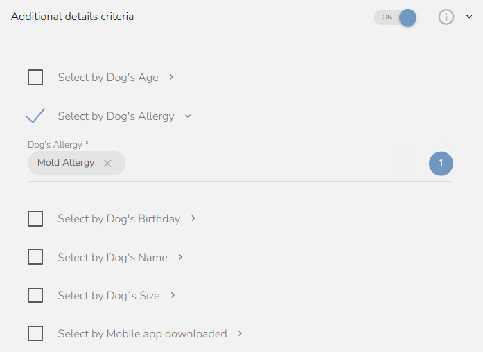Expand the Dog's Name chevron
This screenshot has height=352, width=483.
(x=180, y=257)
